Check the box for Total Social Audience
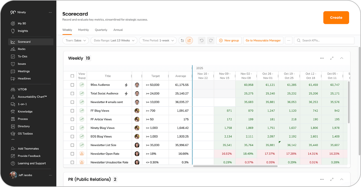 (x=72, y=93)
